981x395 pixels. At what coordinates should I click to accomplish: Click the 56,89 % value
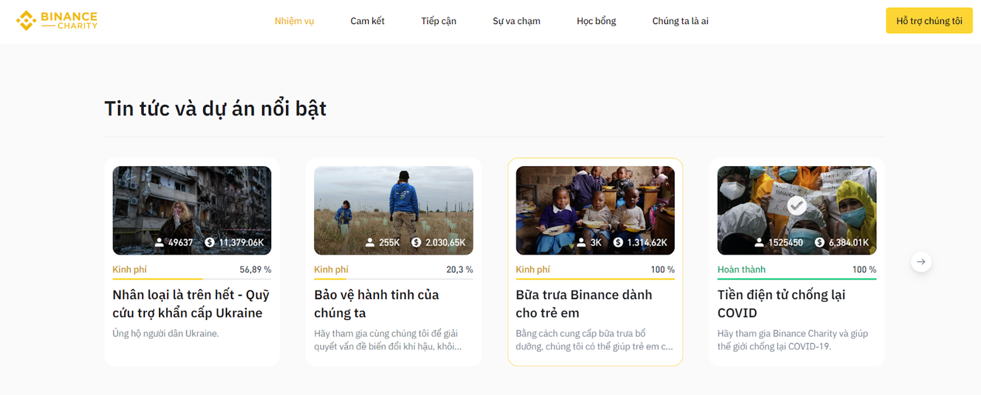point(255,270)
